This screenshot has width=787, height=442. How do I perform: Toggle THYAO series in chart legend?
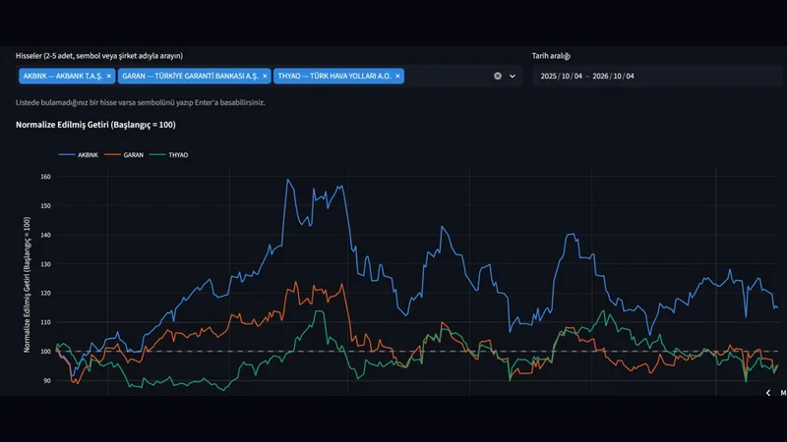(x=169, y=155)
